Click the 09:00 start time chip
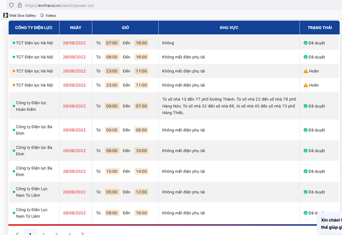Image resolution: width=342 pixels, height=235 pixels. 112,213
